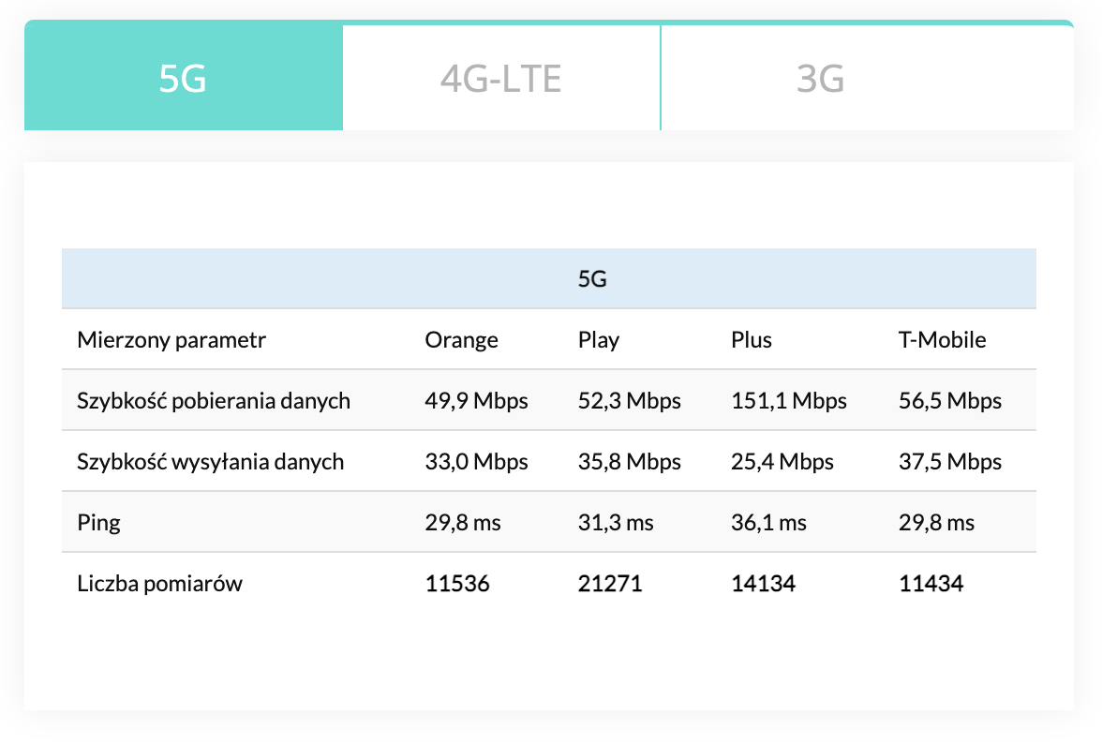Screen dimensions: 1102x744
Task: Click the Liczba pomiarów row label
Action: pos(159,584)
